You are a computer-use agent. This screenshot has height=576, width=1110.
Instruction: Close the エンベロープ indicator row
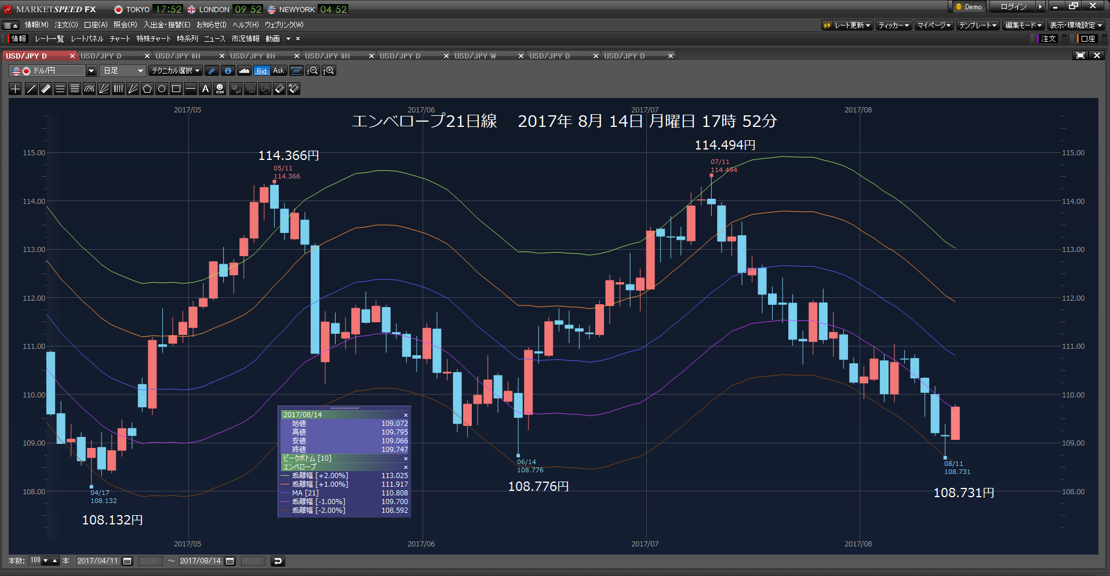coord(406,467)
